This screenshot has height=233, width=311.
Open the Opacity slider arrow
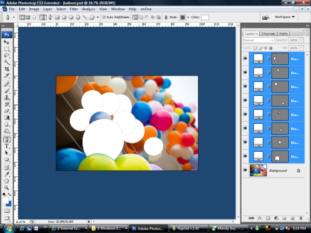point(302,40)
